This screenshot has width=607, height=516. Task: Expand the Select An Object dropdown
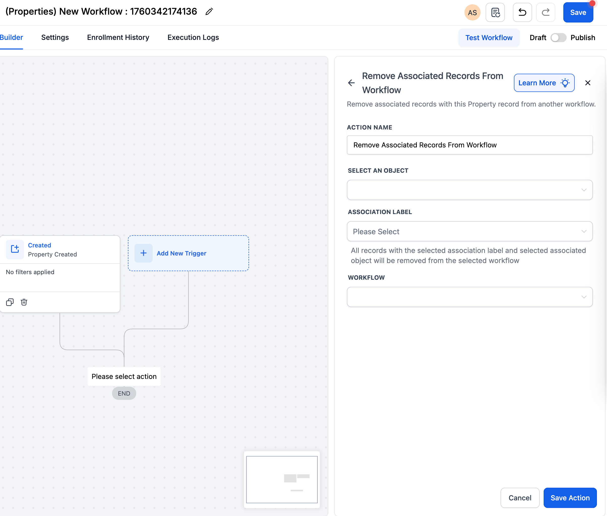pyautogui.click(x=469, y=190)
